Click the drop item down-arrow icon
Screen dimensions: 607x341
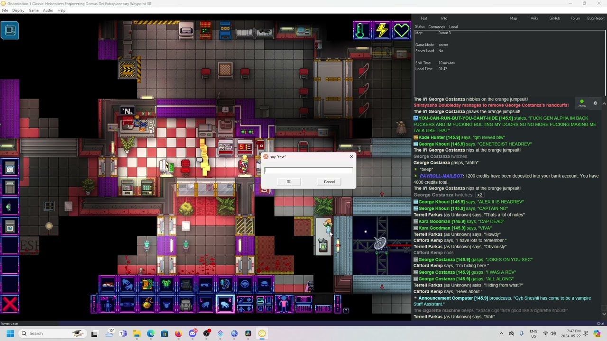pos(245,308)
